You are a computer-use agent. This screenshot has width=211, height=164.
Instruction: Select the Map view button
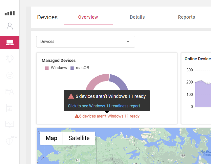point(51,138)
